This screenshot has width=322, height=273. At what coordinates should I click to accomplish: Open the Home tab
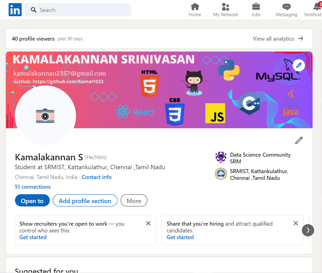pyautogui.click(x=195, y=10)
